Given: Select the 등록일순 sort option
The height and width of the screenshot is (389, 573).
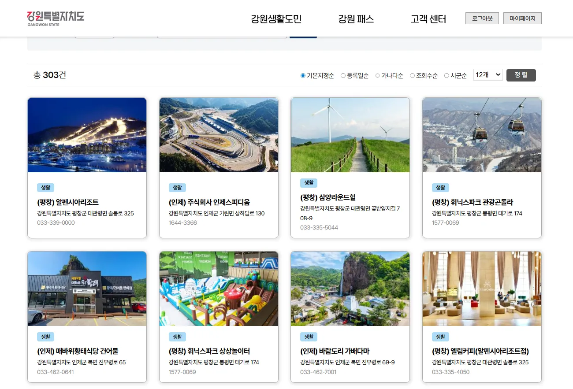Looking at the screenshot, I should point(343,75).
